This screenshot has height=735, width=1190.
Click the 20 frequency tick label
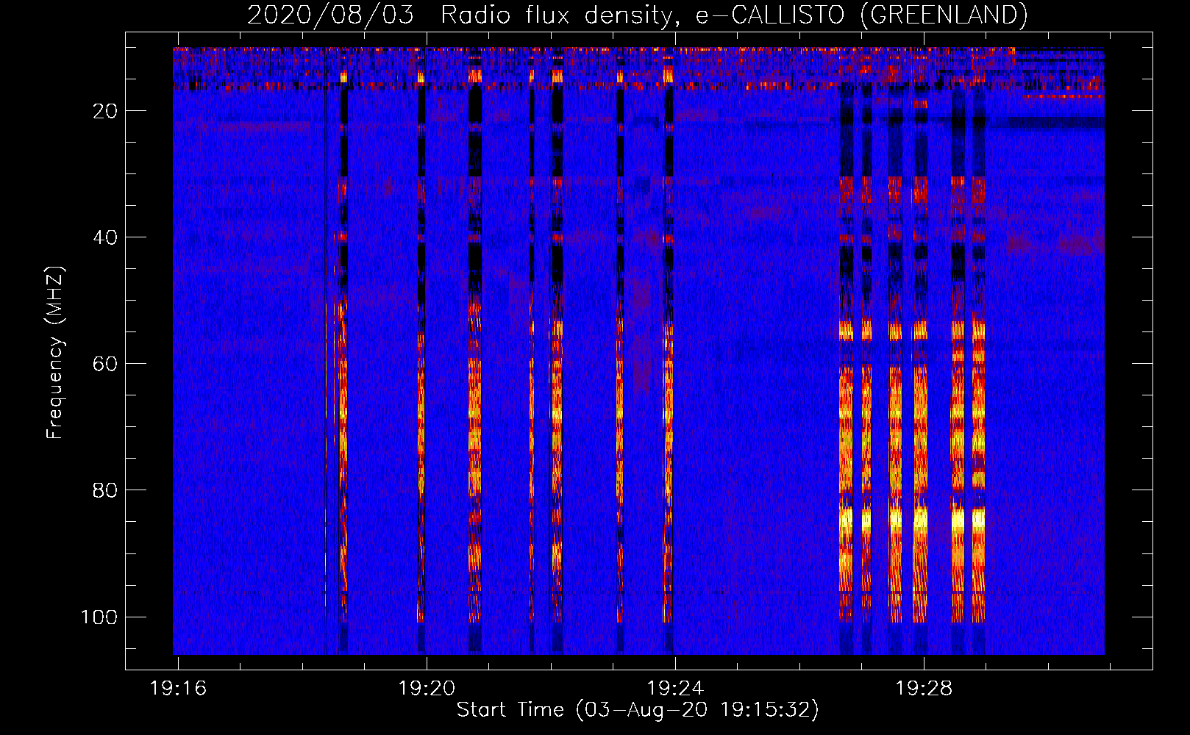tap(105, 111)
